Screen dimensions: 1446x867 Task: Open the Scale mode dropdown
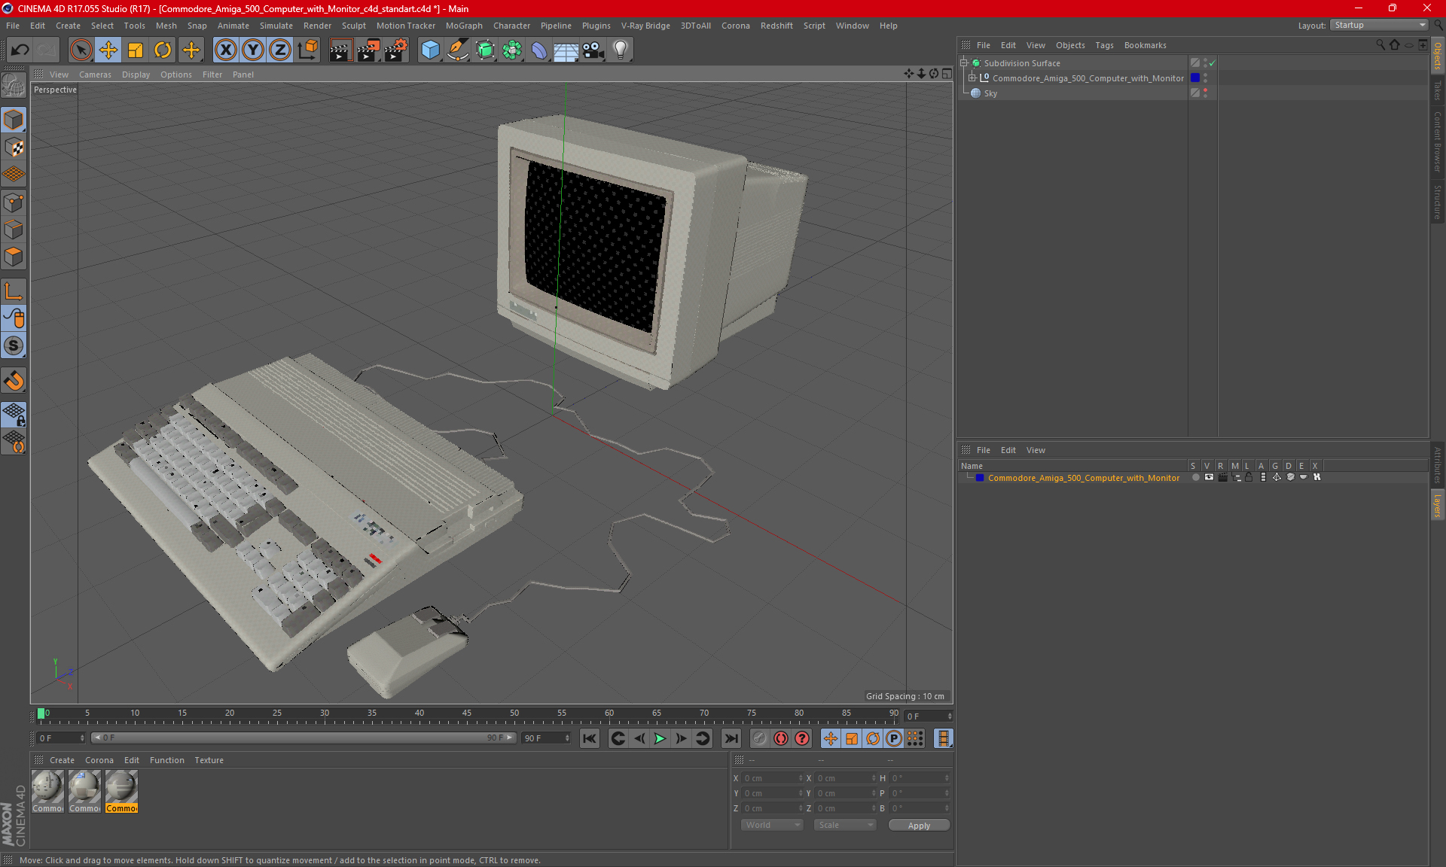pos(845,825)
